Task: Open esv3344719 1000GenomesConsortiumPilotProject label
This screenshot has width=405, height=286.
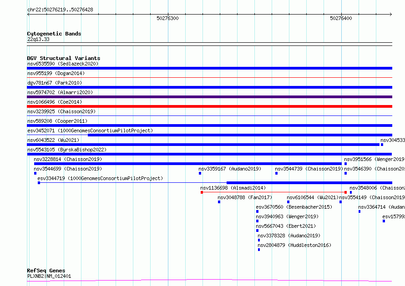Action: (100, 178)
